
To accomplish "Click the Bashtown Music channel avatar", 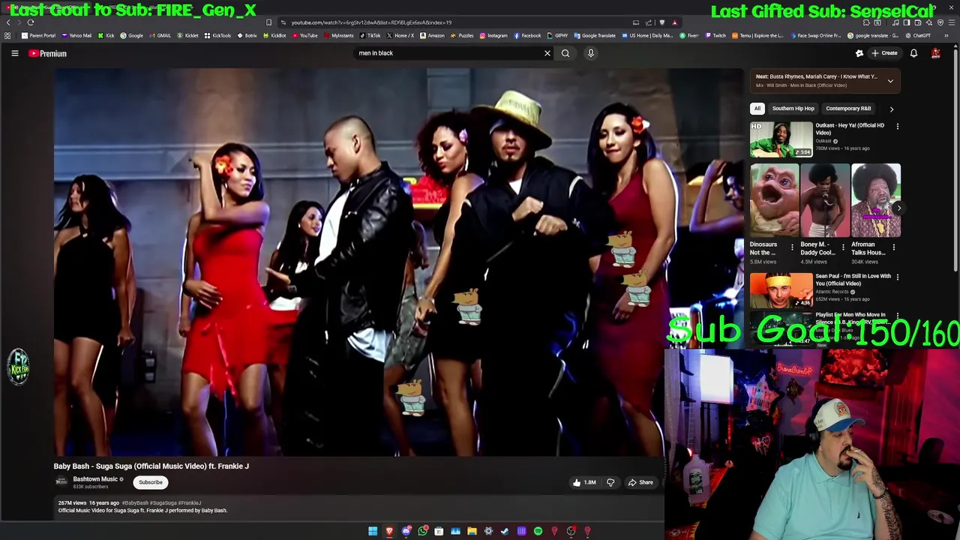I will 61,481.
